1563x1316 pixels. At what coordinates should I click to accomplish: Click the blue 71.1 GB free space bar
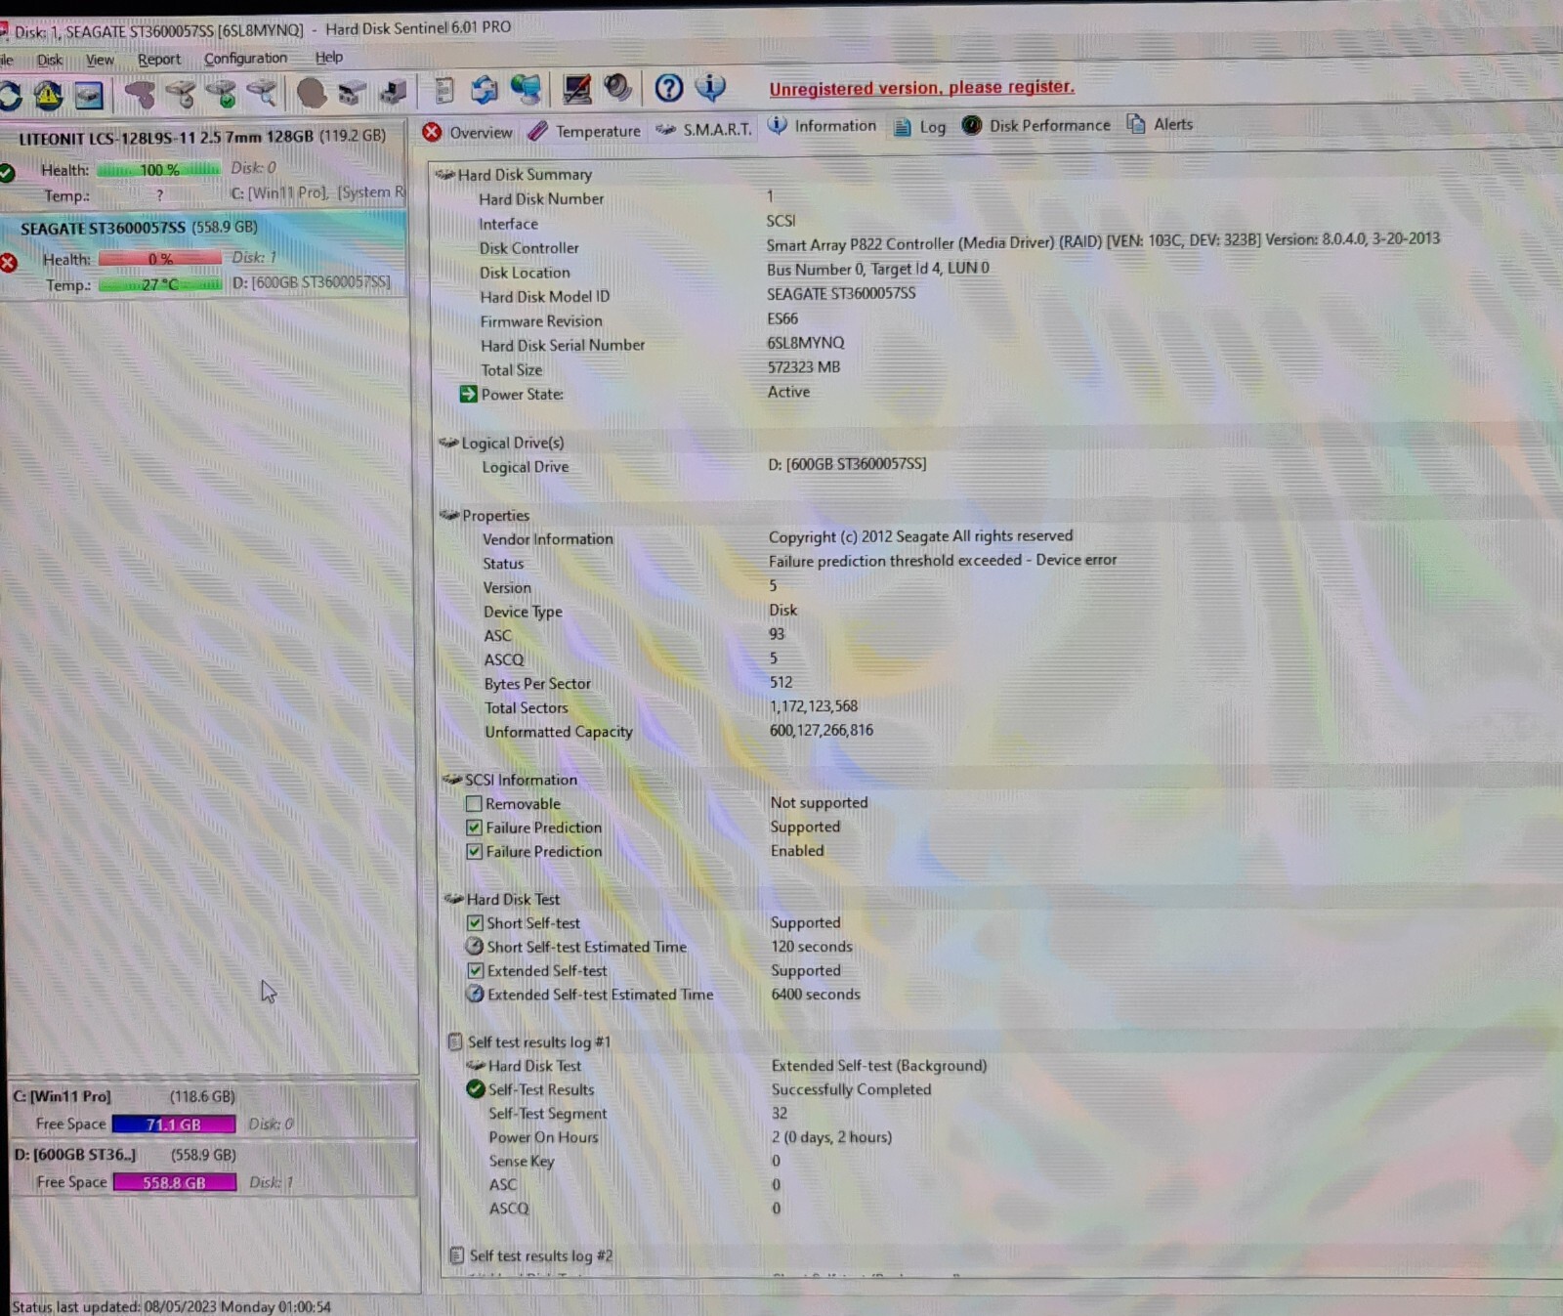pos(174,1125)
